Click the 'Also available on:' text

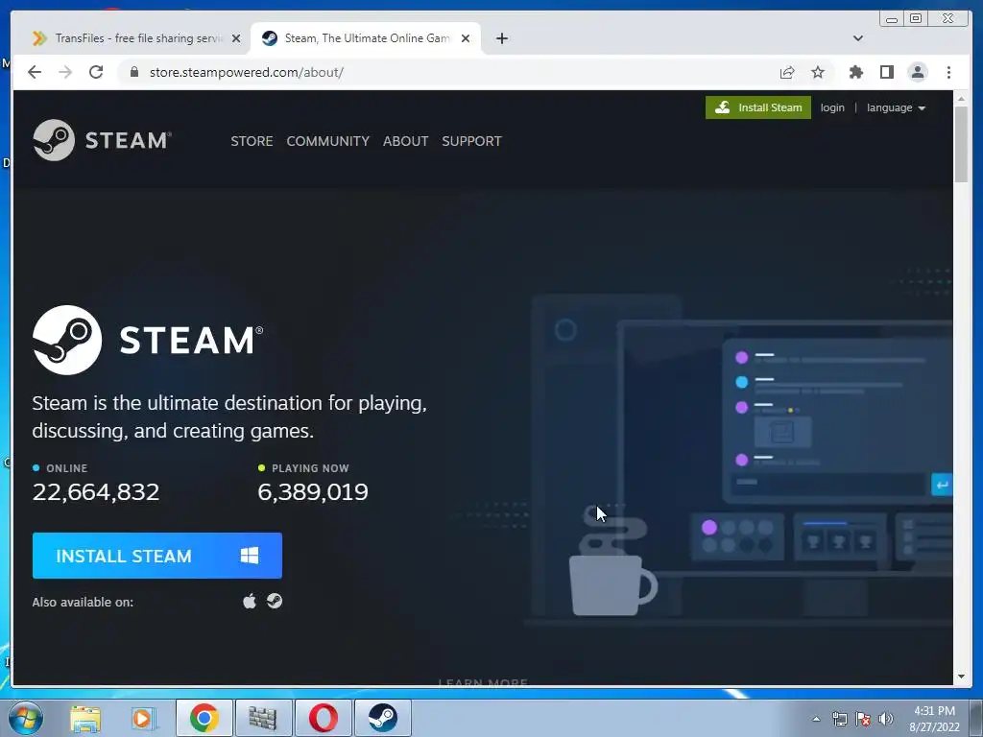click(83, 603)
